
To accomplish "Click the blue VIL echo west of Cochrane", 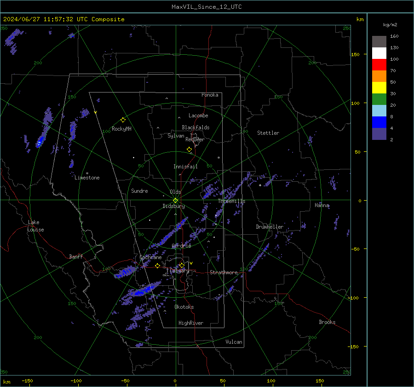I will pyautogui.click(x=126, y=272).
